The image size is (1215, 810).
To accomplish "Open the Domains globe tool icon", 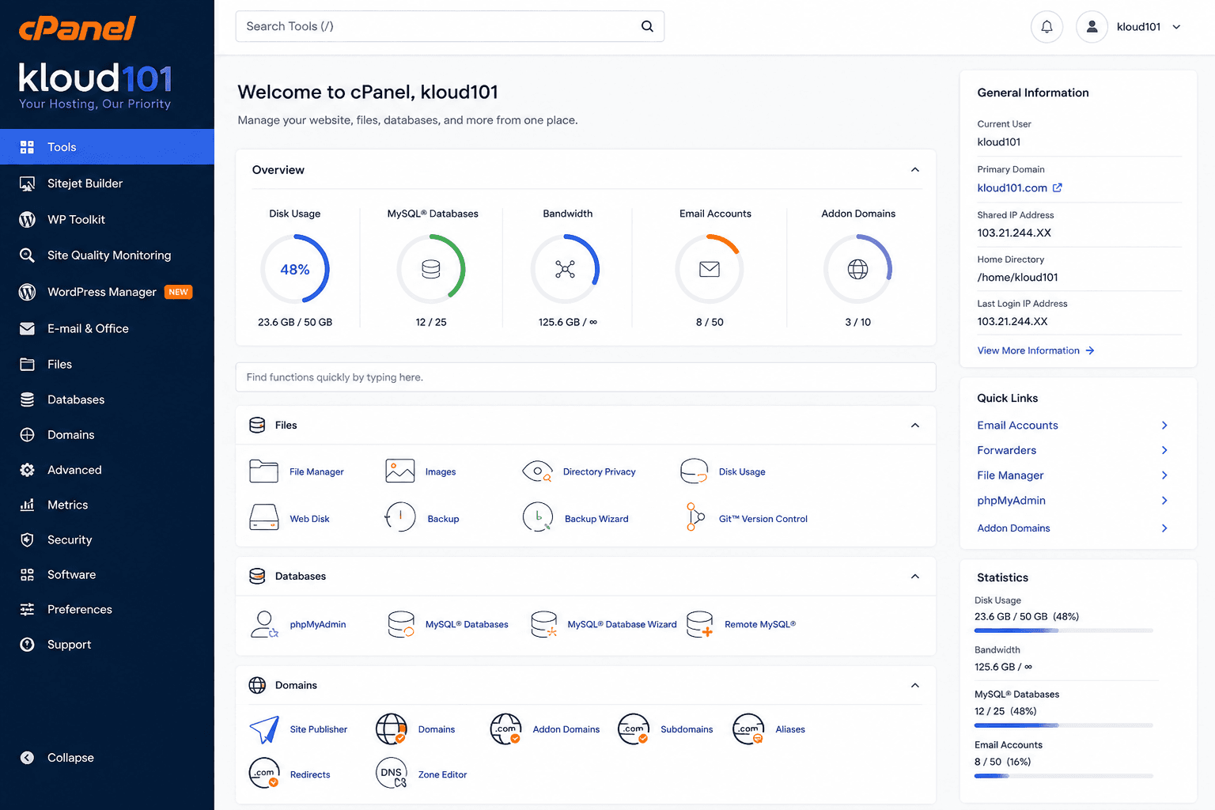I will pyautogui.click(x=391, y=729).
